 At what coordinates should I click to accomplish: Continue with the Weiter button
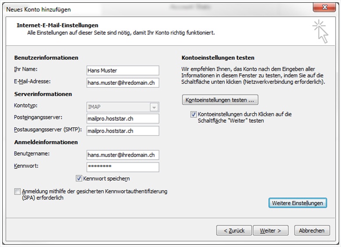coord(270,230)
